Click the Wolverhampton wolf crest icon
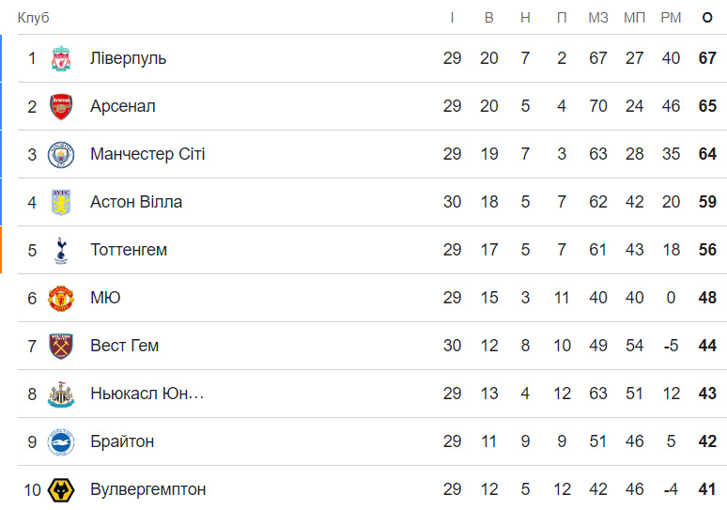727x510 pixels. pos(61,489)
